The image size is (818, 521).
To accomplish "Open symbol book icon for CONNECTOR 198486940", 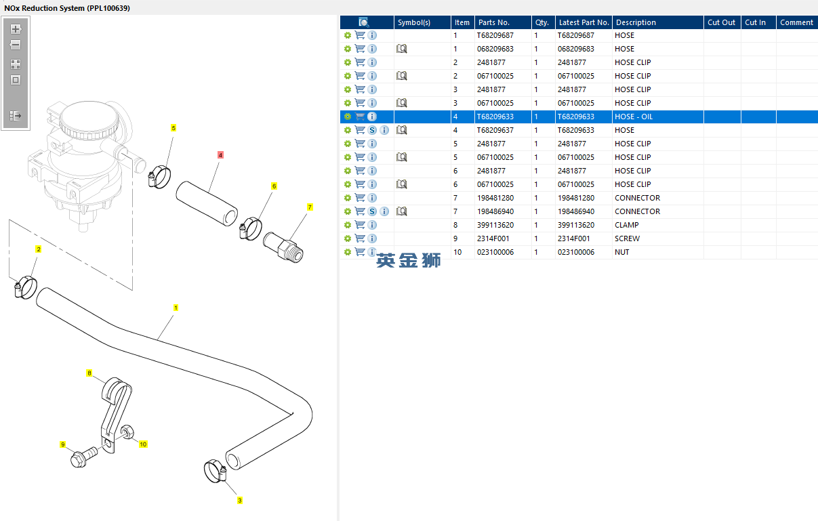I will [401, 211].
